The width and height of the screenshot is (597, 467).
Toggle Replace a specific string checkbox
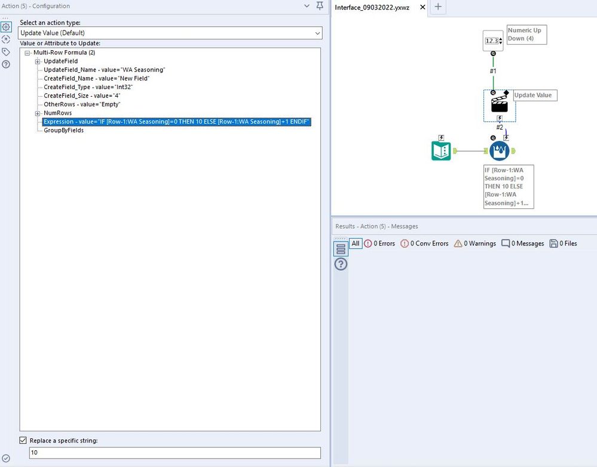point(23,440)
